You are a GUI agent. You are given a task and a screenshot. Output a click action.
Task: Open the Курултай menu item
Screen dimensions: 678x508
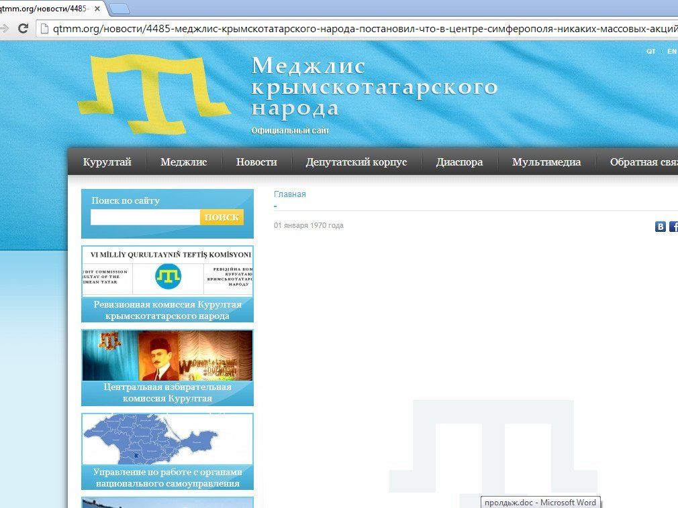point(107,162)
